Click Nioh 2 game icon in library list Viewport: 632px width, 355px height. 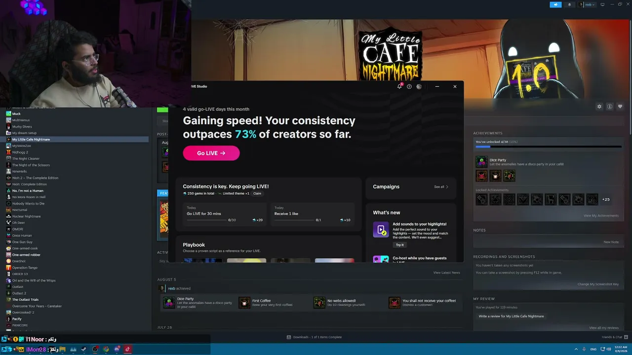coord(8,178)
